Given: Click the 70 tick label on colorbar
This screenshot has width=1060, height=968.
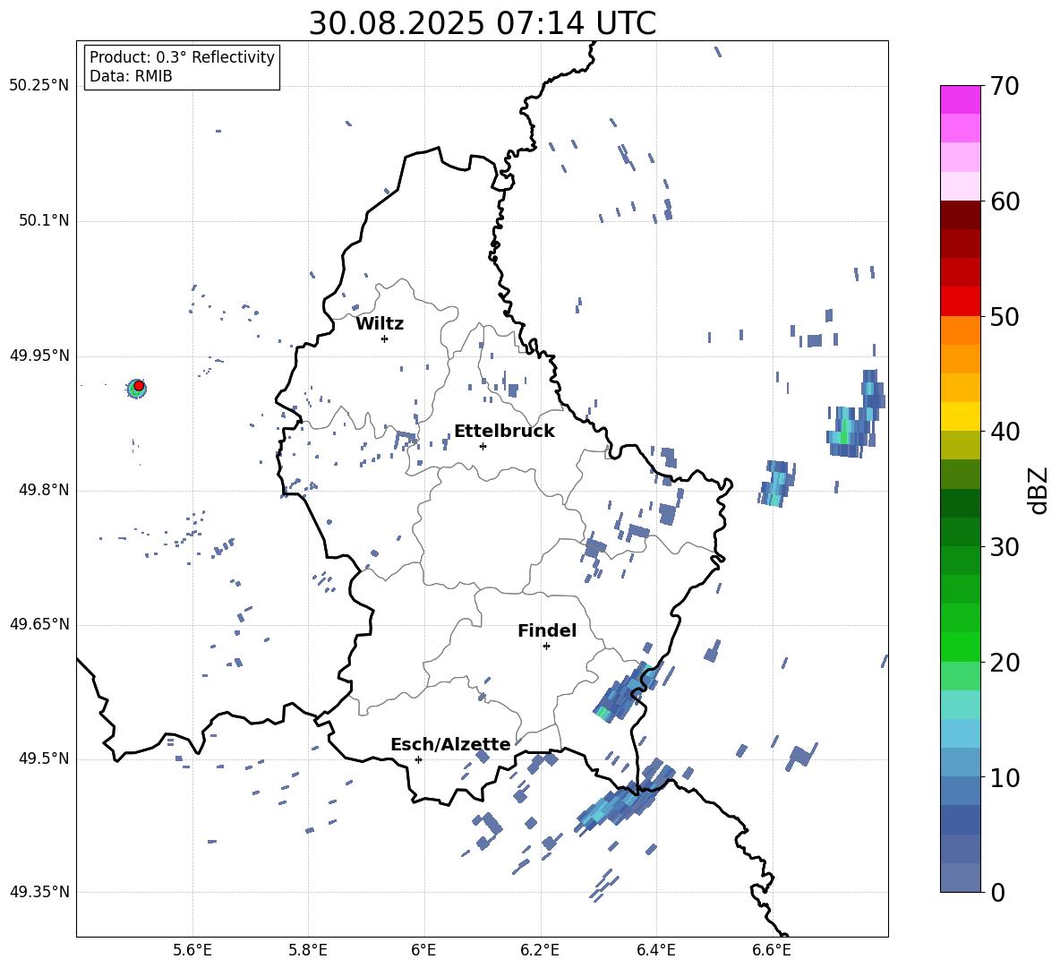Looking at the screenshot, I should 1004,87.
